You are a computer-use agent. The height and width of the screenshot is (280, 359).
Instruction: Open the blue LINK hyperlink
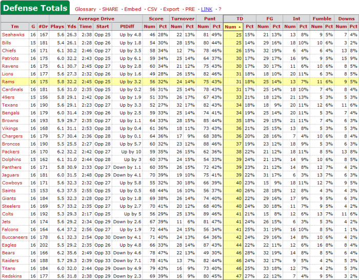(x=207, y=9)
